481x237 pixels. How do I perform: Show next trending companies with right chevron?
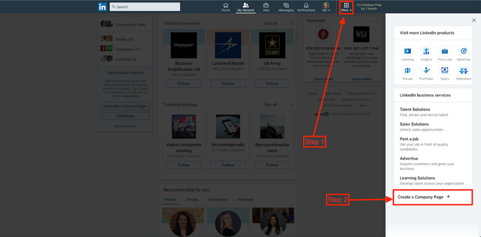pyautogui.click(x=291, y=23)
